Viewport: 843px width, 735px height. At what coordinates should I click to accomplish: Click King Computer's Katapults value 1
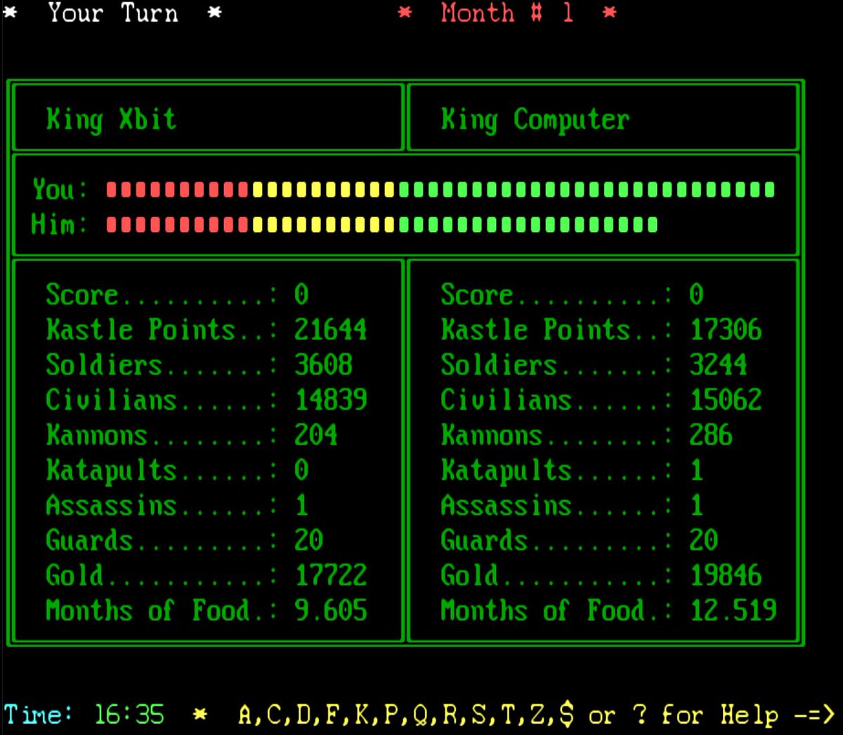coord(697,470)
